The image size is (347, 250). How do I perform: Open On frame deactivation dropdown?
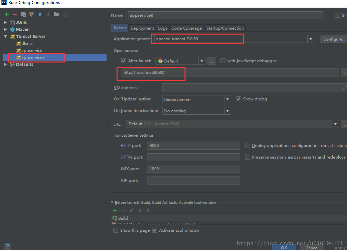(x=227, y=111)
